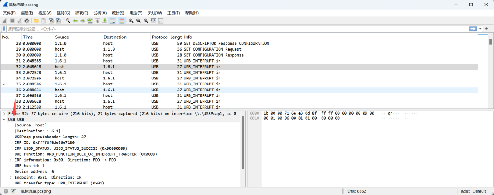Open the 帮助(H) menu
494x195 pixels.
point(192,13)
